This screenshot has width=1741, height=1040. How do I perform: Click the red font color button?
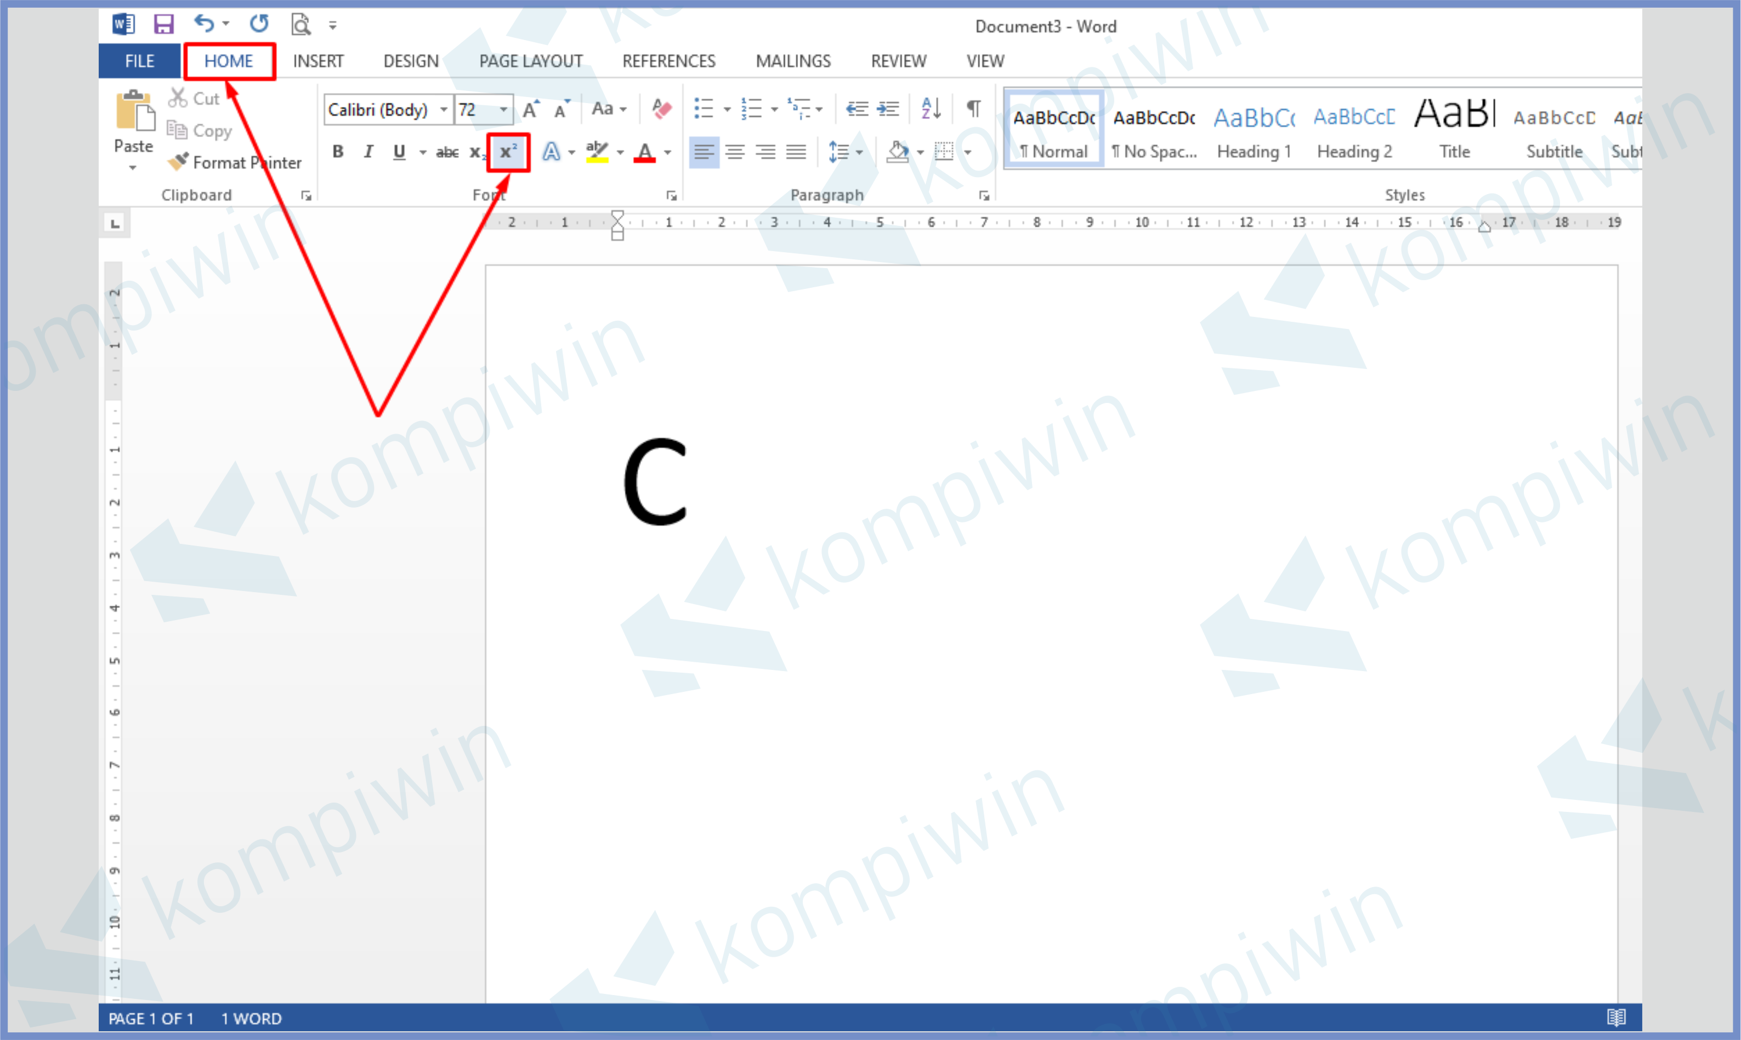(x=644, y=151)
